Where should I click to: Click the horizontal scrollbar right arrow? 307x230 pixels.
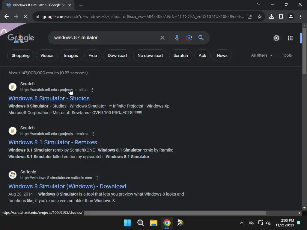tap(300, 213)
